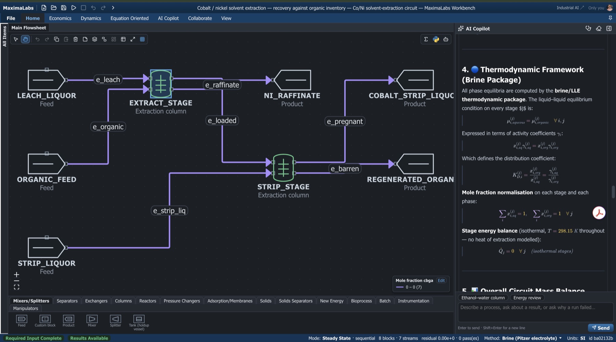This screenshot has width=616, height=342.
Task: Click the layers stack icon
Action: [95, 39]
